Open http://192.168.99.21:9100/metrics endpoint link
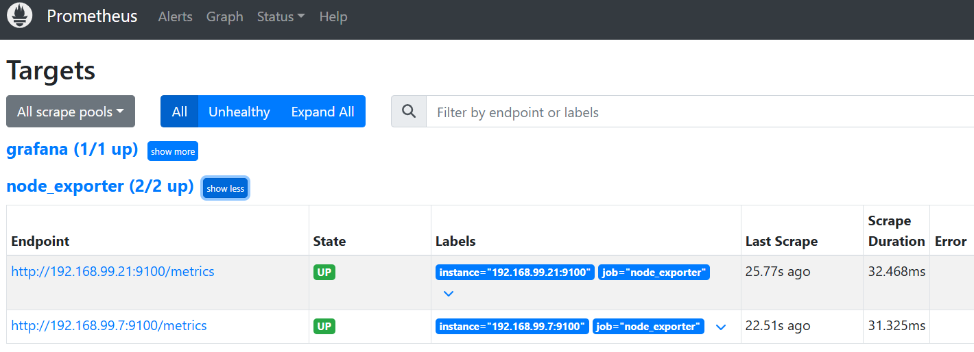Screen dimensions: 974x352 113,272
